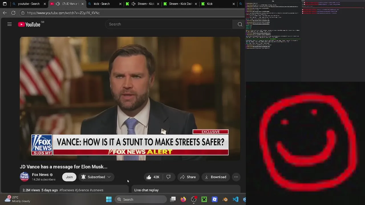Click the 2.2M views 5 days ago text
The height and width of the screenshot is (205, 365).
point(40,190)
